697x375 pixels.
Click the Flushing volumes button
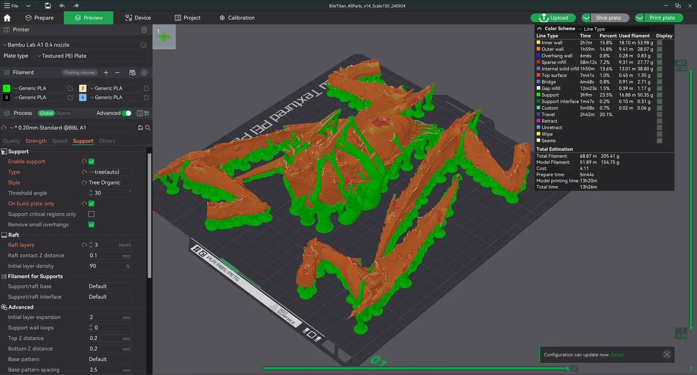[79, 73]
